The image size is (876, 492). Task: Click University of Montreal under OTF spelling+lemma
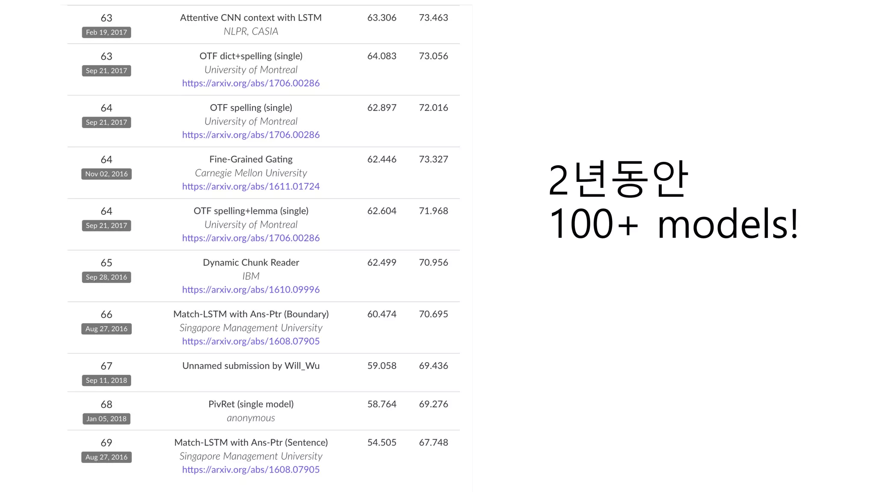pos(251,225)
